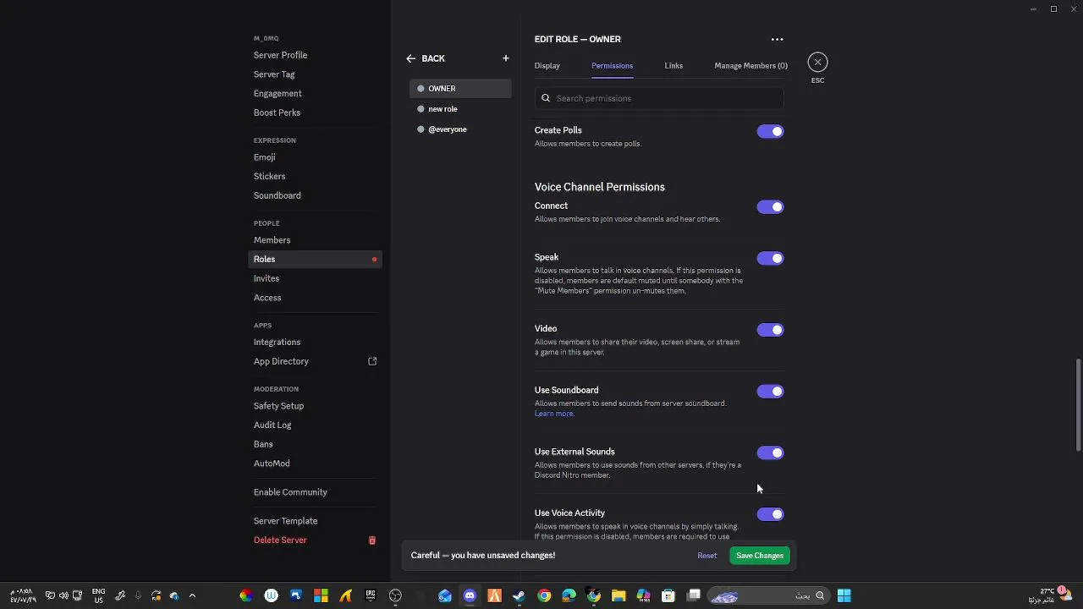Toggle Use Voice Activity permission
This screenshot has height=609, width=1083.
[770, 513]
